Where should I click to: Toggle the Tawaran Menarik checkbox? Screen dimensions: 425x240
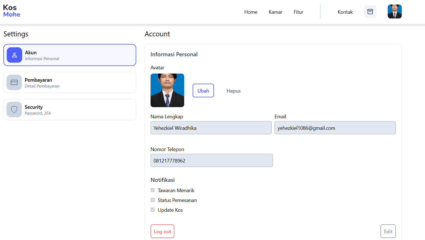click(153, 190)
